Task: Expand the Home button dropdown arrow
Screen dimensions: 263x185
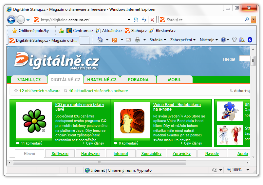Action: [107, 40]
